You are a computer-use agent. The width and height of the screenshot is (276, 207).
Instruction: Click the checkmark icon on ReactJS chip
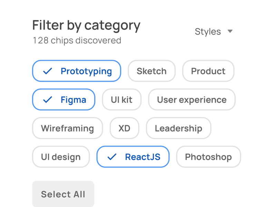click(x=112, y=157)
